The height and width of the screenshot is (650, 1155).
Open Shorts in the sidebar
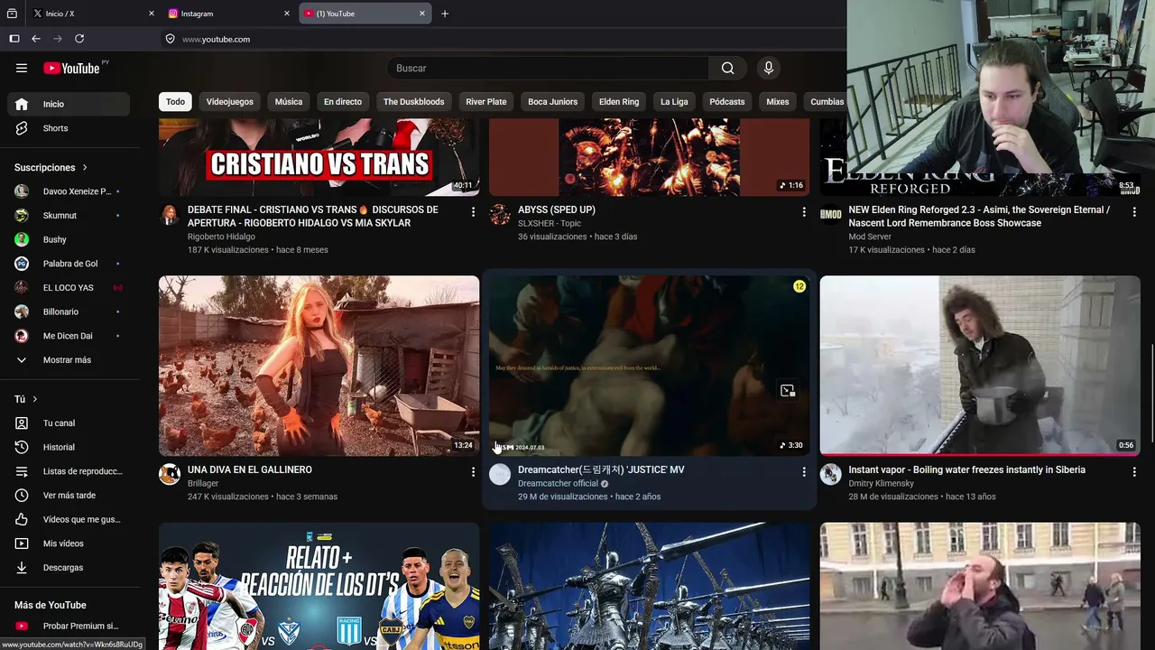tap(69, 128)
